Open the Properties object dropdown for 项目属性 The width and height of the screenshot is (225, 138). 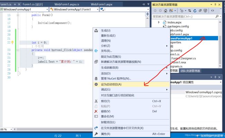[220, 82]
